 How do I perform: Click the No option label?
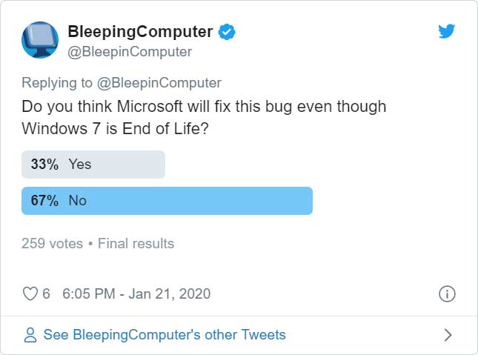pos(77,201)
